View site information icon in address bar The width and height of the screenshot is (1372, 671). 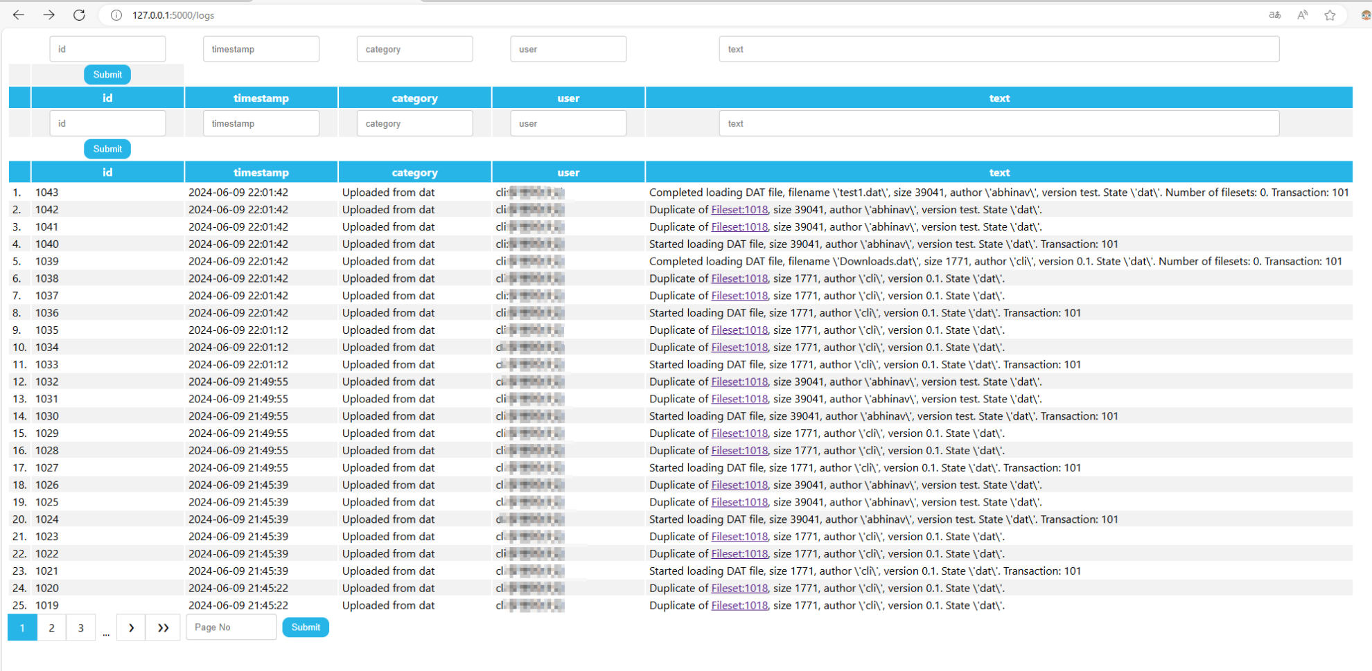tap(116, 15)
